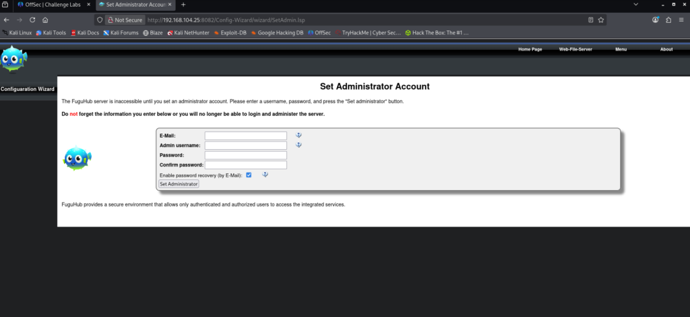Click help icon next to password recovery checkbox
690x317 pixels.
click(265, 175)
